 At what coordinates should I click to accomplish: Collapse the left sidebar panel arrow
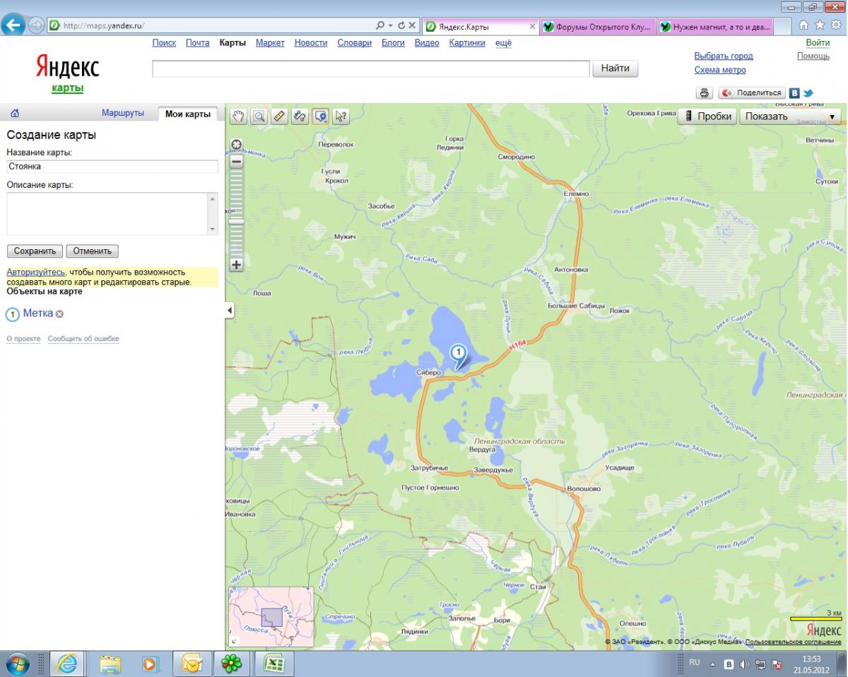click(x=230, y=311)
